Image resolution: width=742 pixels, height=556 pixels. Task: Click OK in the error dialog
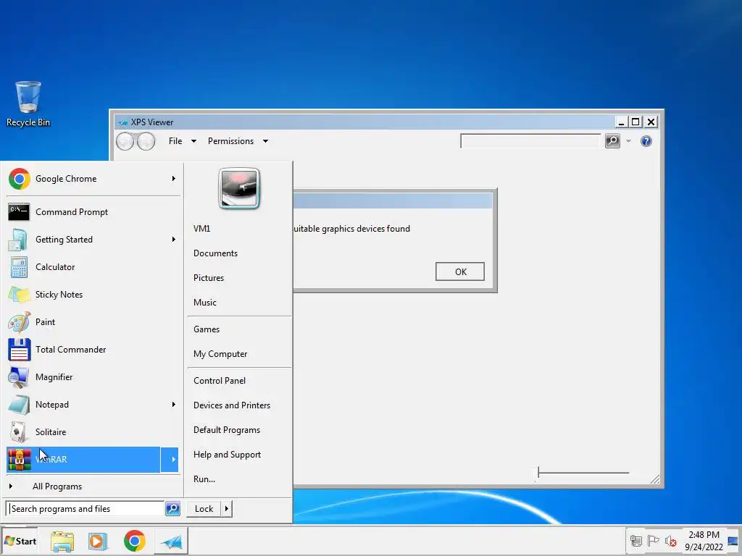pos(460,272)
